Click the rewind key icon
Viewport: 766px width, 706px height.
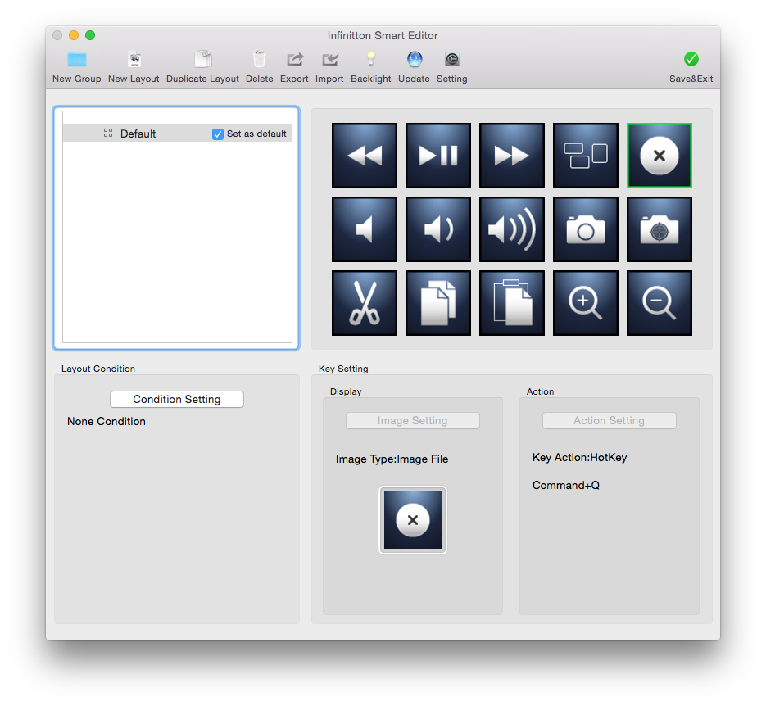(x=365, y=156)
